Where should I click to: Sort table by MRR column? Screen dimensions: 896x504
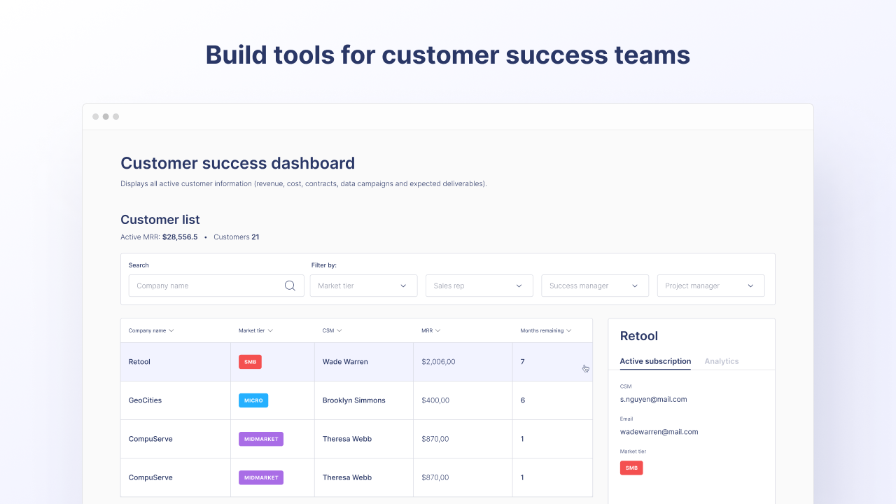(x=430, y=330)
